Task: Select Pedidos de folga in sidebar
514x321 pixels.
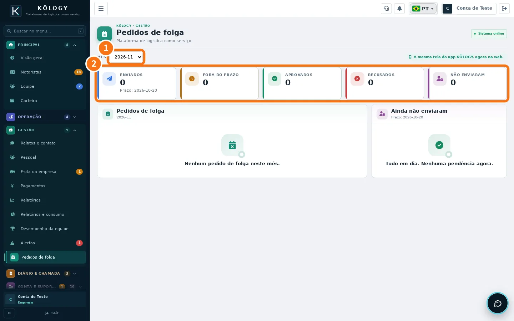Action: [x=45, y=257]
